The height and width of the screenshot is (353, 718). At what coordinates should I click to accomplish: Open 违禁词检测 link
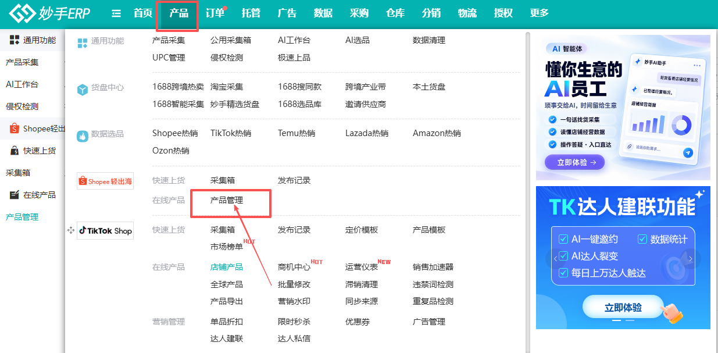click(x=433, y=284)
